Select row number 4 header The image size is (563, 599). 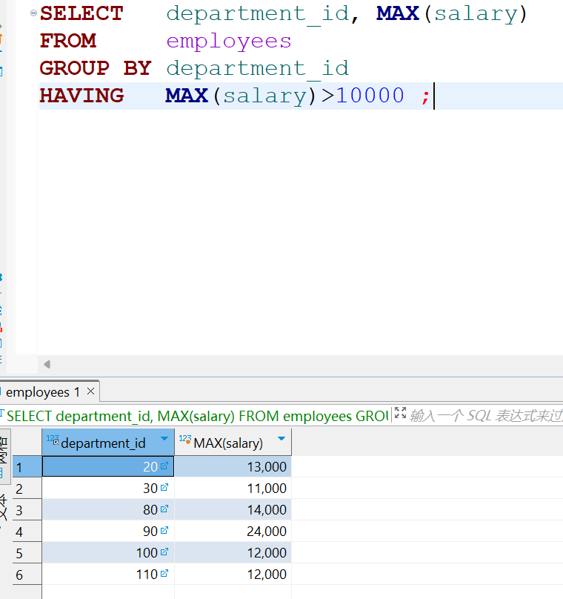pyautogui.click(x=20, y=532)
